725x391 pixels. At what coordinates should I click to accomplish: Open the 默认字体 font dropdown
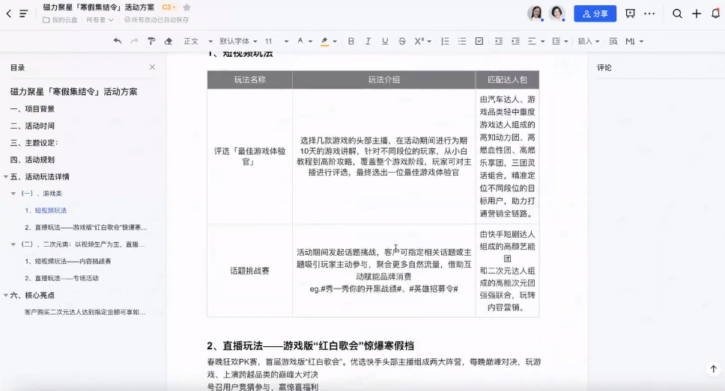[x=238, y=41]
